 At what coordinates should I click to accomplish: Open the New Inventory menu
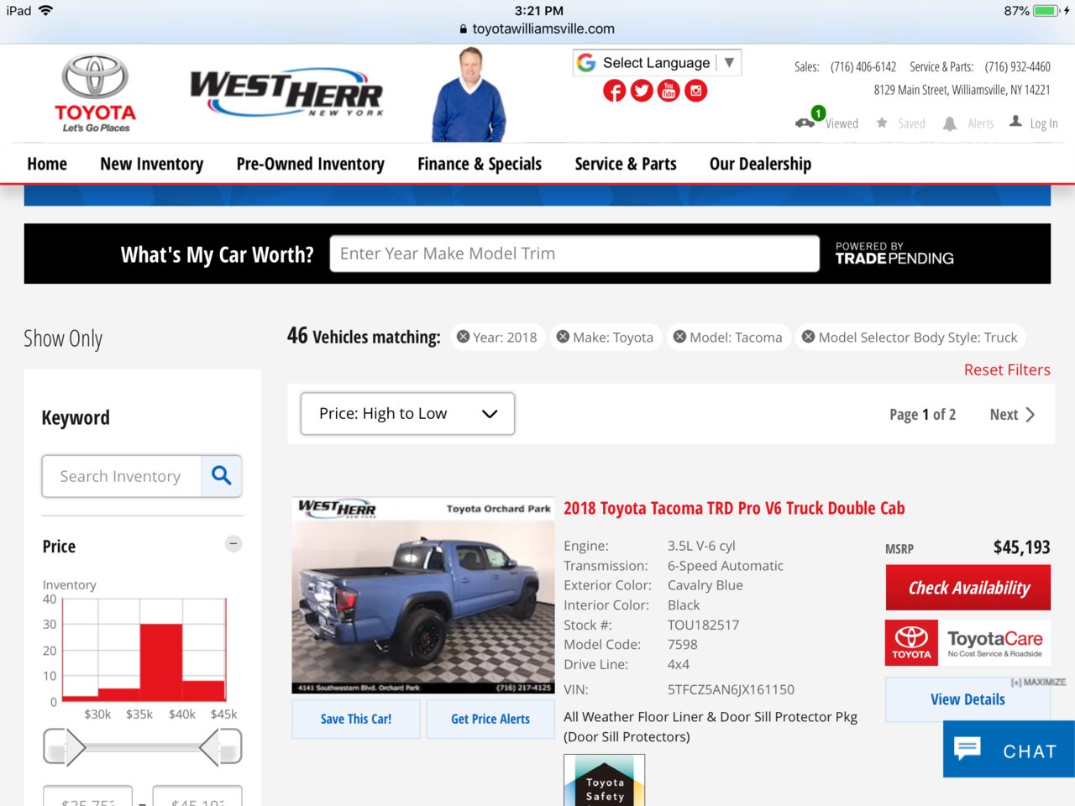pyautogui.click(x=152, y=164)
